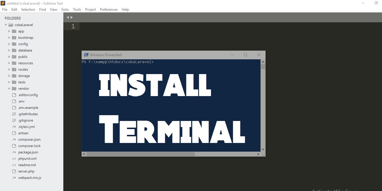The height and width of the screenshot is (191, 382).
Task: Click the Sublime Text logo in title bar
Action: (3, 3)
